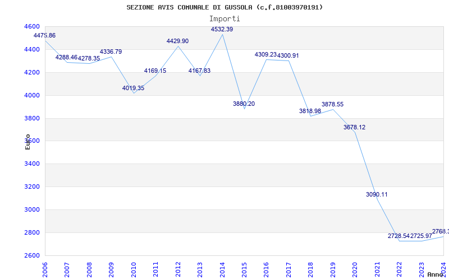Image resolution: width=449 pixels, height=280 pixels.
Task: Select the 4336.79 data label
Action: coord(111,52)
